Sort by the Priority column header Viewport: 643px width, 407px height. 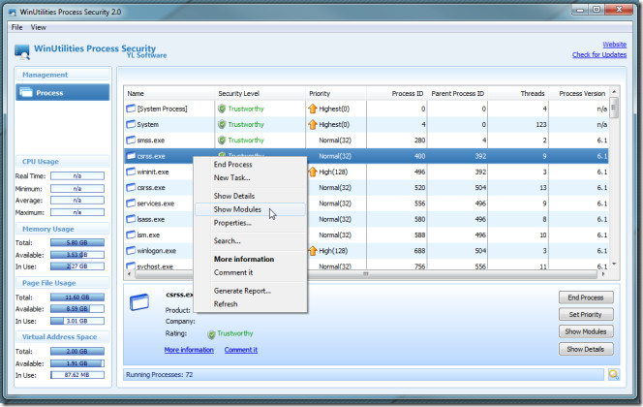[336, 94]
